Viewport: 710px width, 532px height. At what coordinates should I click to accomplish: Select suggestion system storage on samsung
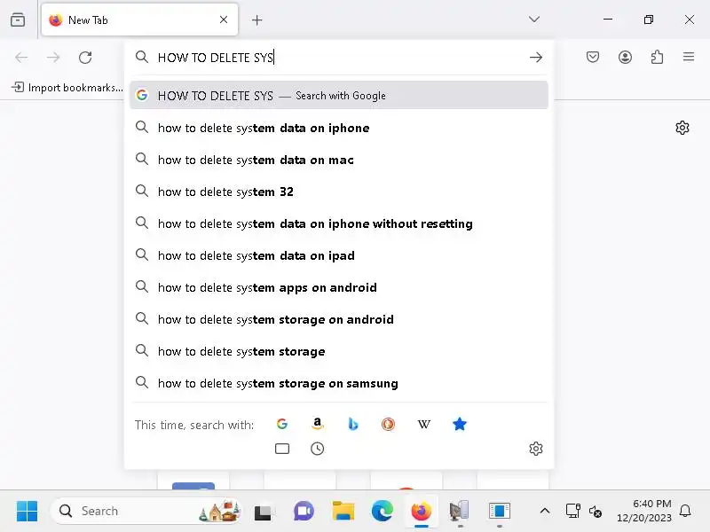(339, 383)
